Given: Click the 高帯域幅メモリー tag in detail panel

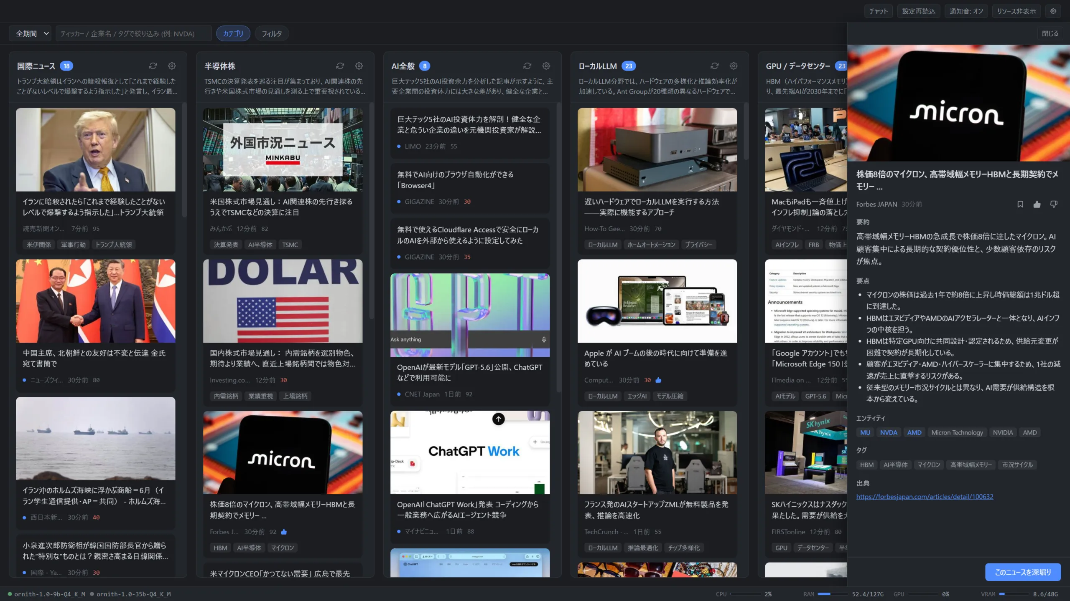Looking at the screenshot, I should click(971, 465).
